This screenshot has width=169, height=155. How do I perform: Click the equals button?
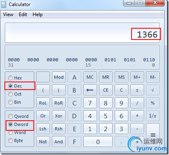point(153,135)
